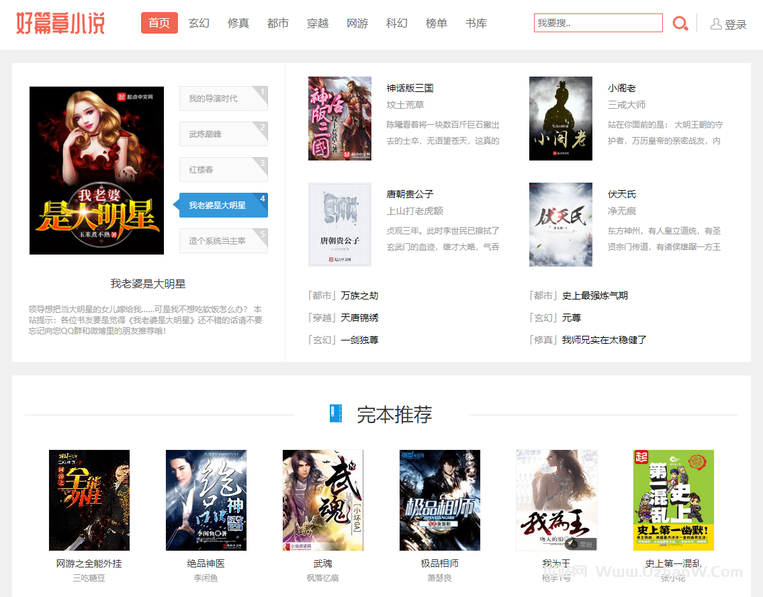This screenshot has width=763, height=597.
Task: Click the 伏天氏 description text
Action: (x=664, y=239)
